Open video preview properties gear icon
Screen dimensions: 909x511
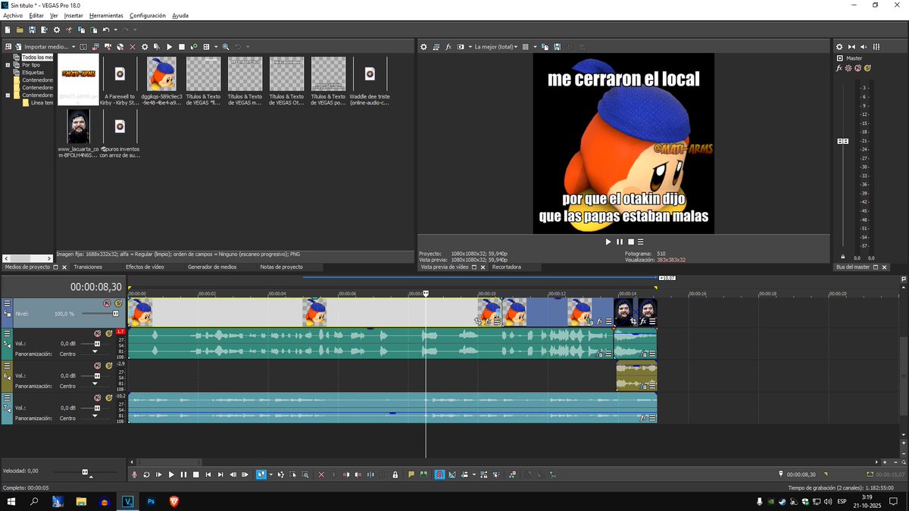point(424,47)
